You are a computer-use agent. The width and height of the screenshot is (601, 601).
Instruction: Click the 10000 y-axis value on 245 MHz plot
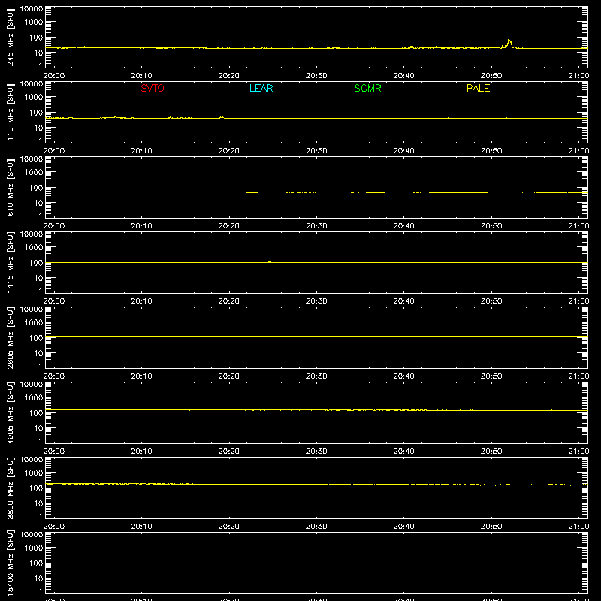pyautogui.click(x=32, y=9)
